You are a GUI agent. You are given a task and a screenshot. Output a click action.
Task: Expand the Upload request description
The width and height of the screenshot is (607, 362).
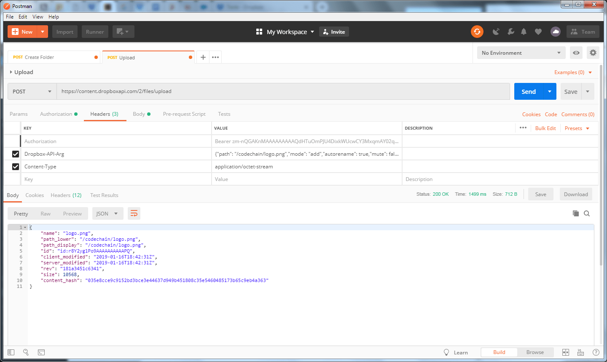(11, 72)
